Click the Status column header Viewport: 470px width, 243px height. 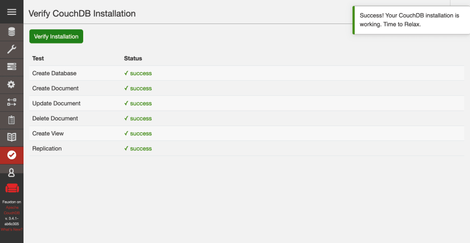click(133, 58)
